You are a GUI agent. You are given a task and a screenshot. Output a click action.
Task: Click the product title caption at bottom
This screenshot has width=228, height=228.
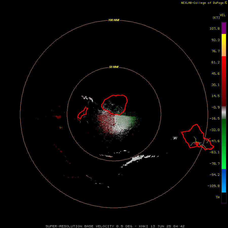(115, 226)
